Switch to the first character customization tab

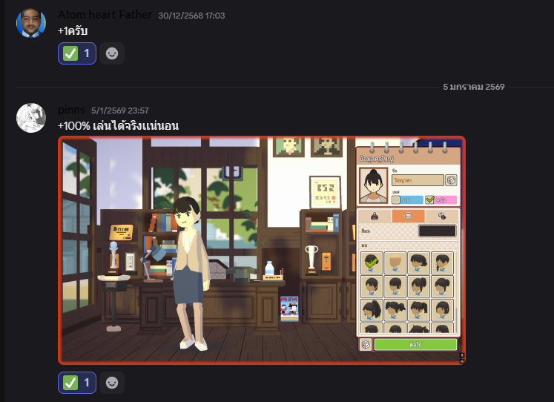[x=375, y=216]
